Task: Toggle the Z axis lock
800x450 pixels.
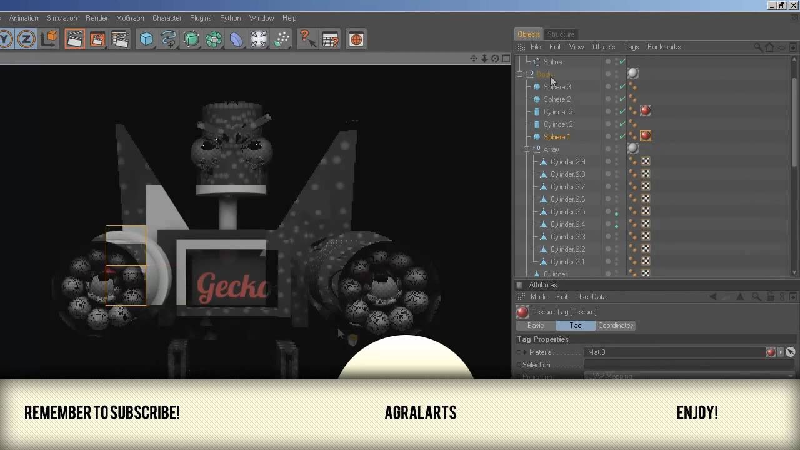Action: pos(26,39)
